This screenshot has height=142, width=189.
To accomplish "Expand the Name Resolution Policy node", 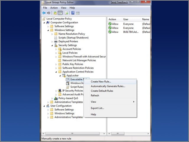I will (x=52, y=34).
